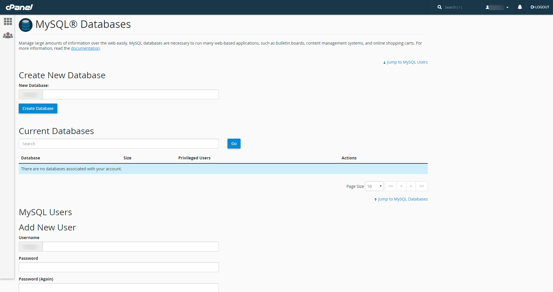The image size is (553, 292).
Task: Click the Go button
Action: [x=234, y=144]
